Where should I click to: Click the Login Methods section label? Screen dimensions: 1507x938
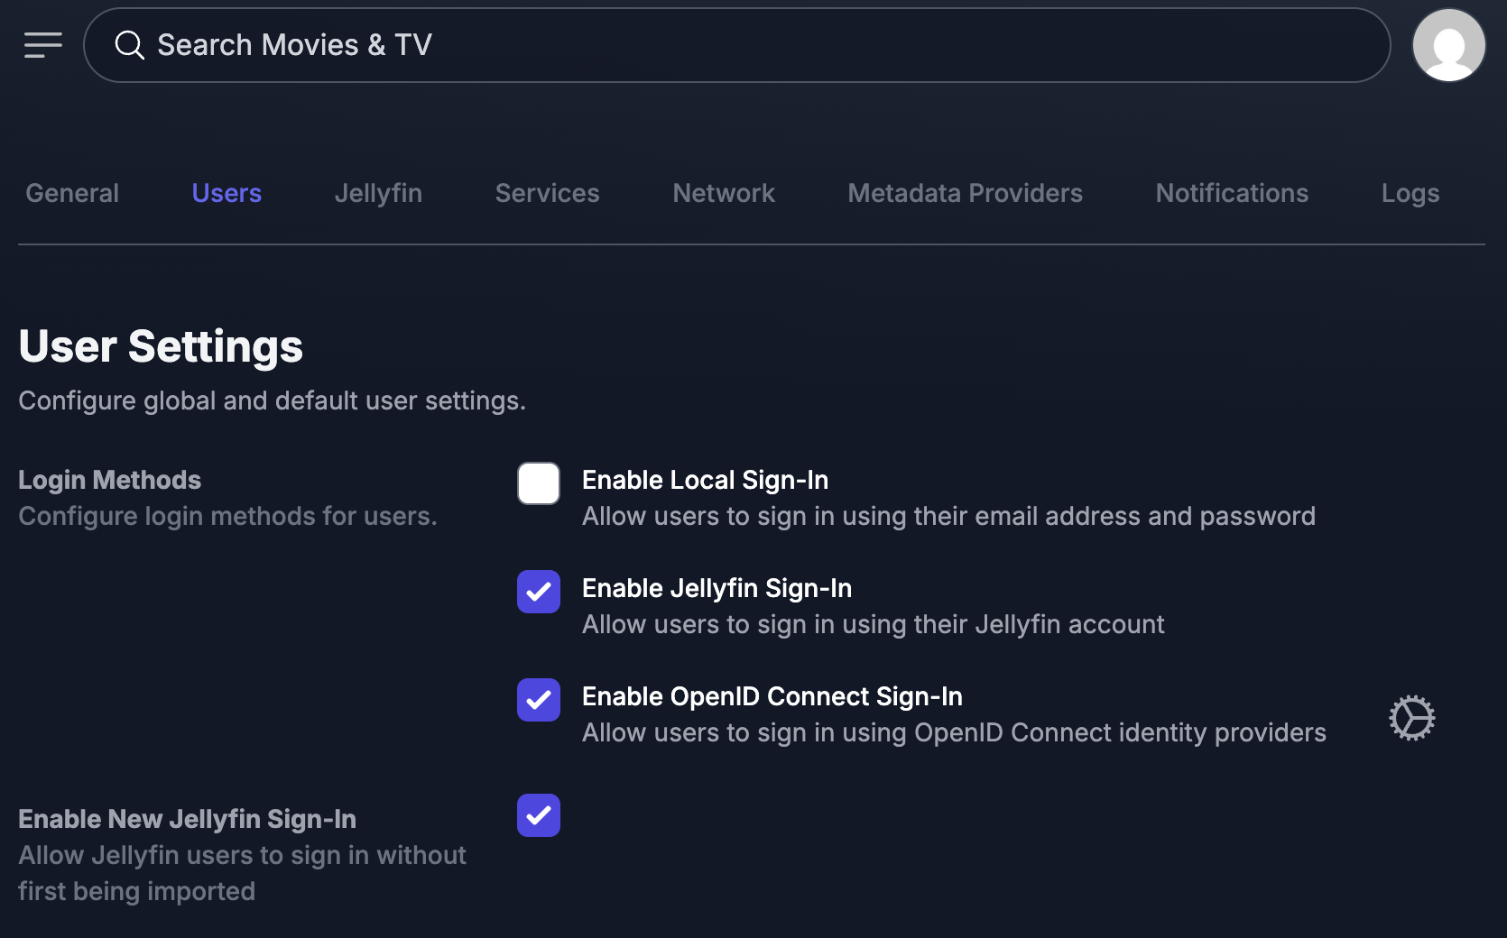(x=109, y=479)
